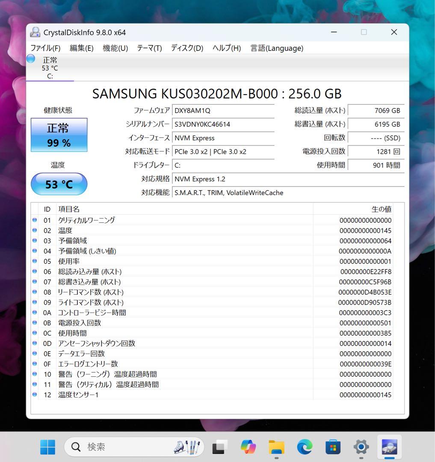Image resolution: width=435 pixels, height=462 pixels.
Task: Select the ID 03 予備領域 row
Action: click(x=212, y=241)
